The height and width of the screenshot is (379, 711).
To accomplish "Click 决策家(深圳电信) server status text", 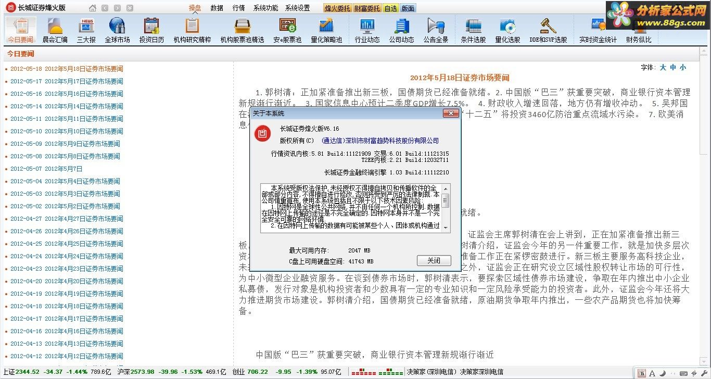I will pos(431,372).
